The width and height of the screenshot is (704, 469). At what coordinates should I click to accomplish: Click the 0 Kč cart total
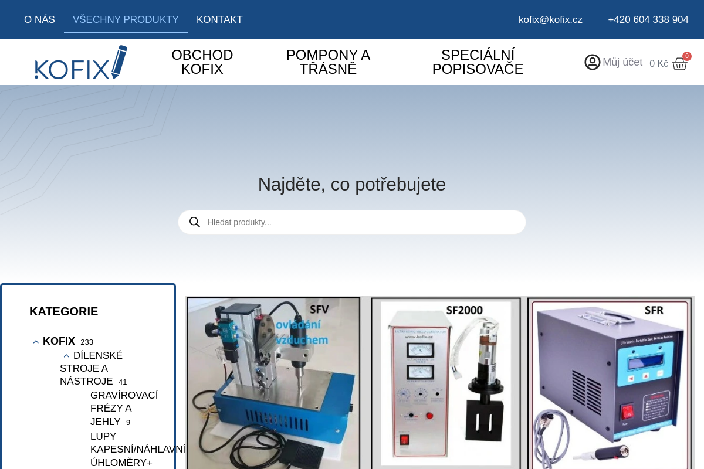click(659, 63)
